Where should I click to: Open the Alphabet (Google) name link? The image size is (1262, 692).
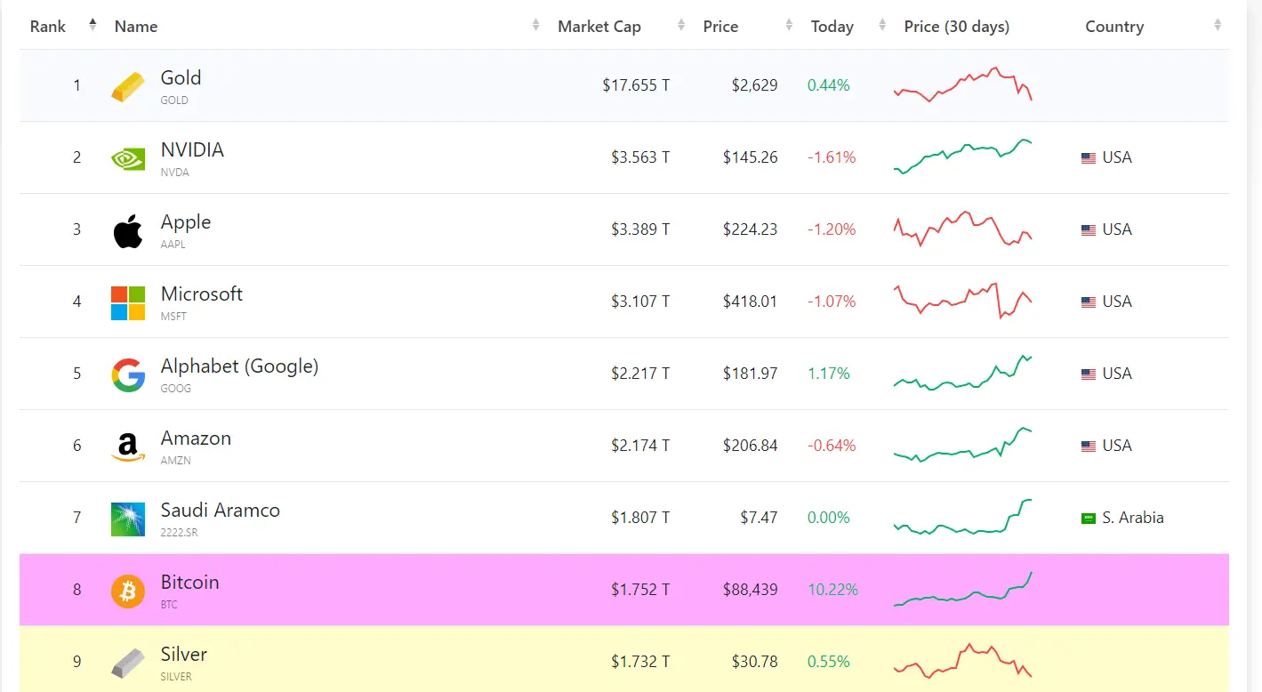point(239,366)
